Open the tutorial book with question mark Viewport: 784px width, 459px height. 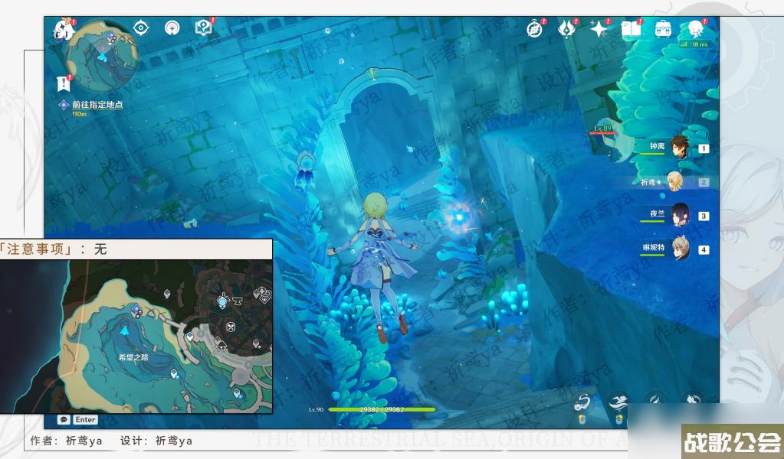point(204,28)
